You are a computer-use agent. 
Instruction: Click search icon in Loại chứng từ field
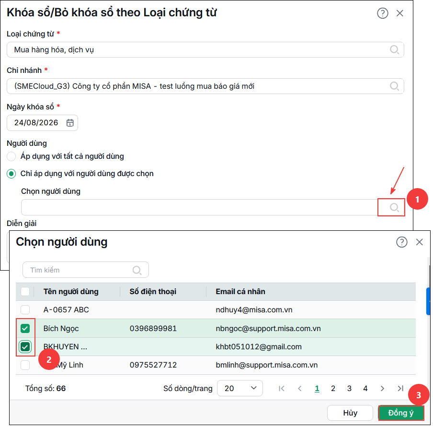tap(394, 50)
